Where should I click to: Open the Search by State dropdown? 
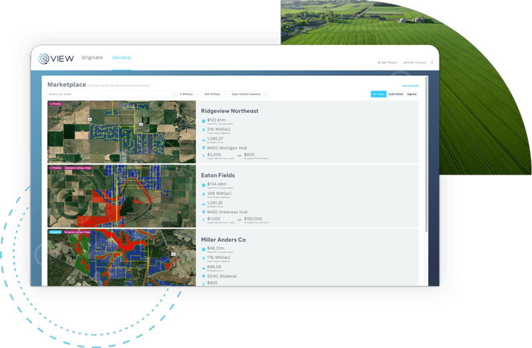(112, 94)
